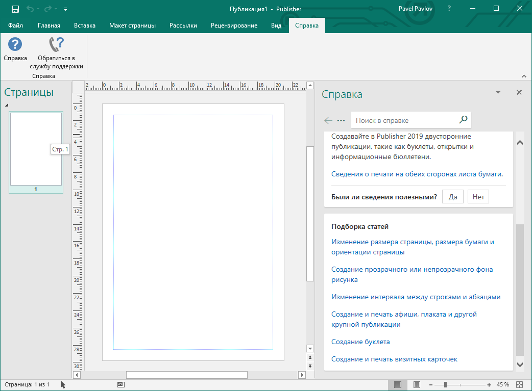This screenshot has width=532, height=391.
Task: Click the back arrow in help pane
Action: point(328,120)
